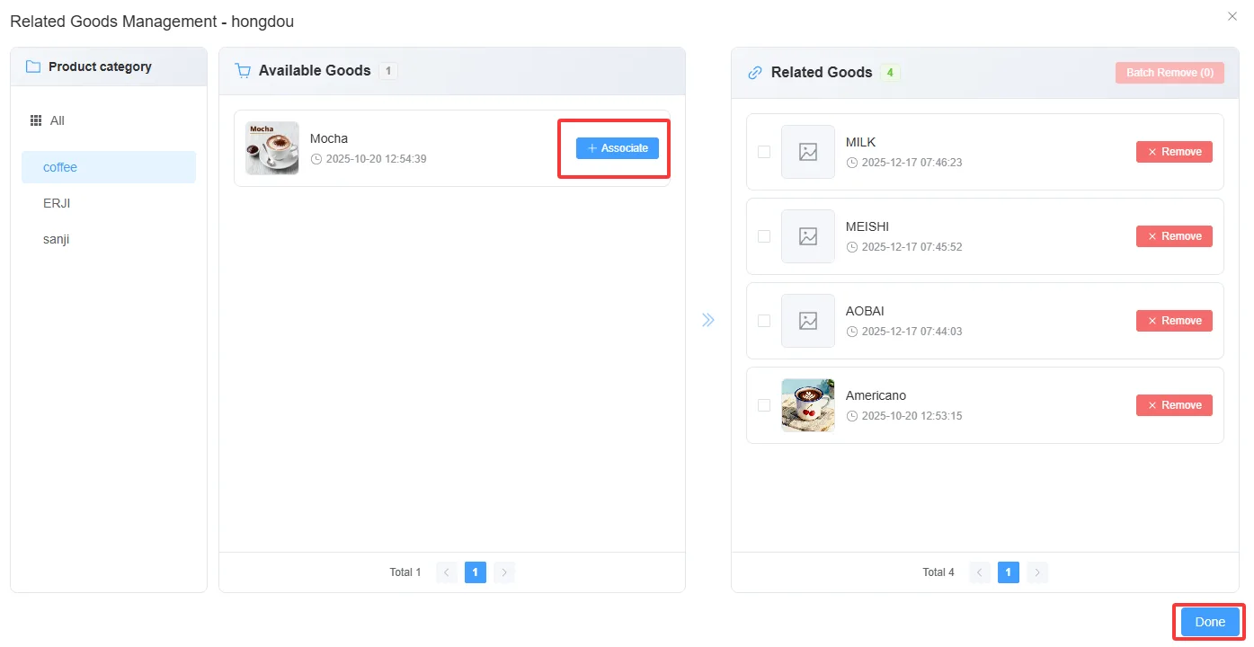Tick the checkbox for MILK

tap(764, 152)
